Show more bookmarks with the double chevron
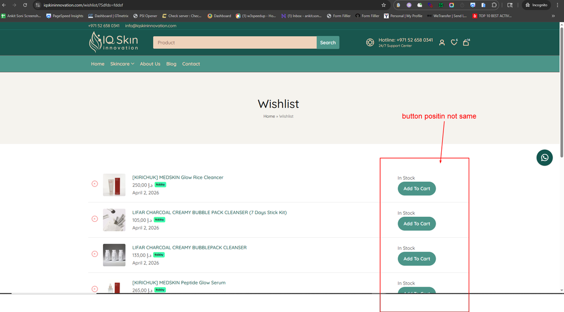The width and height of the screenshot is (564, 312). (553, 16)
